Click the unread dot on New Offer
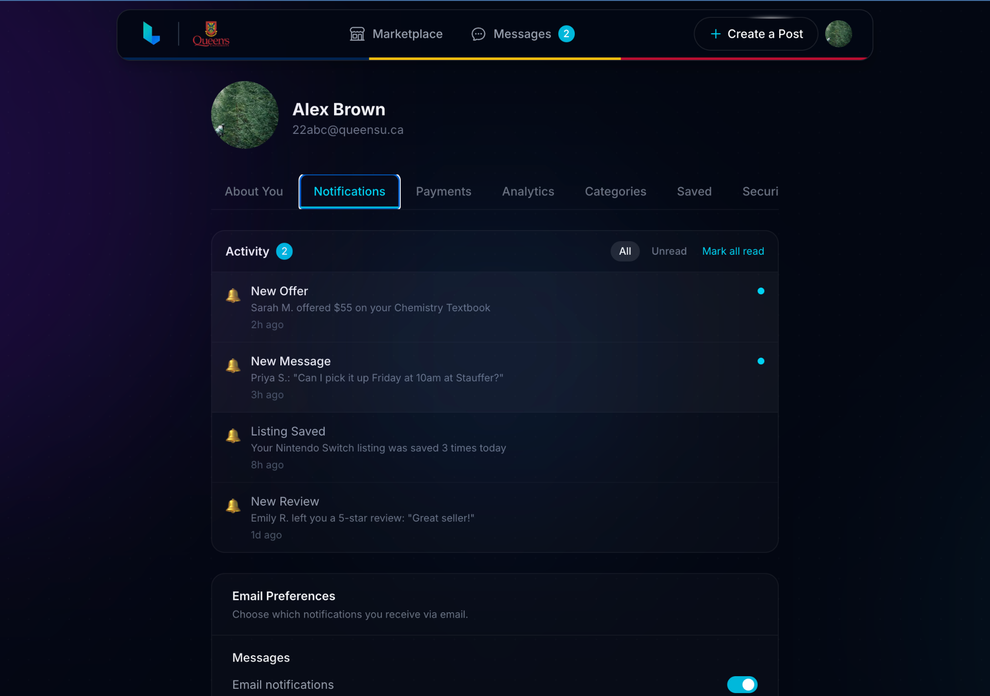The height and width of the screenshot is (696, 990). click(x=760, y=291)
